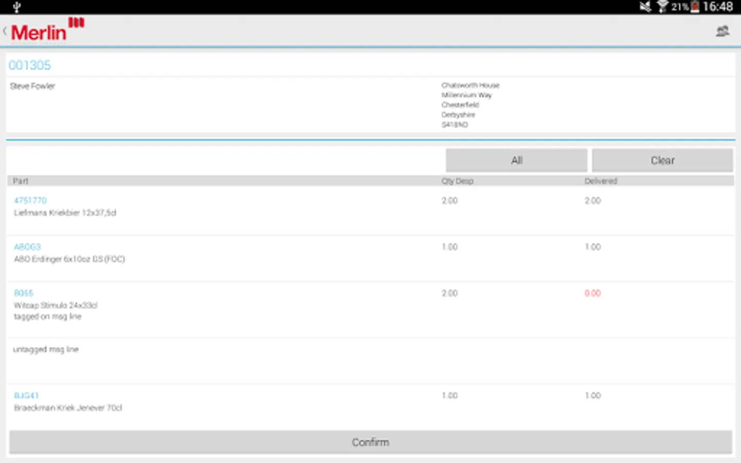This screenshot has height=463, width=741.
Task: Tap the red 0.00 delivered value
Action: click(x=592, y=293)
